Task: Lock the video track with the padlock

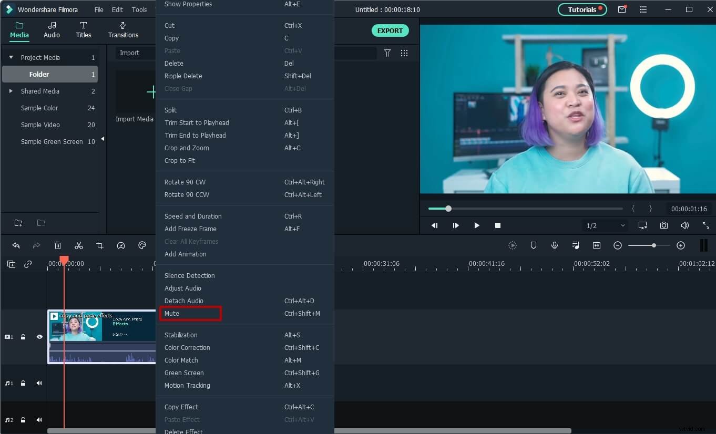Action: tap(23, 337)
